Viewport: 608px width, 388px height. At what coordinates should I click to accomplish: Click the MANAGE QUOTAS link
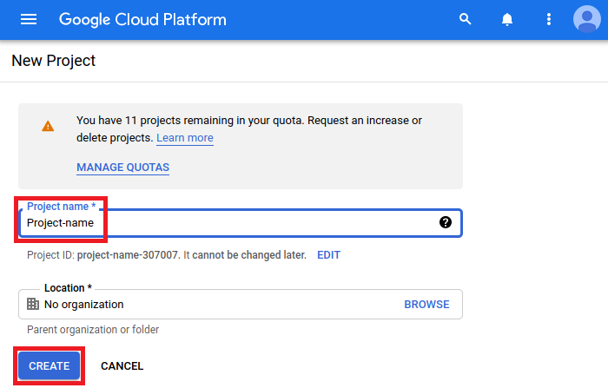(x=122, y=167)
